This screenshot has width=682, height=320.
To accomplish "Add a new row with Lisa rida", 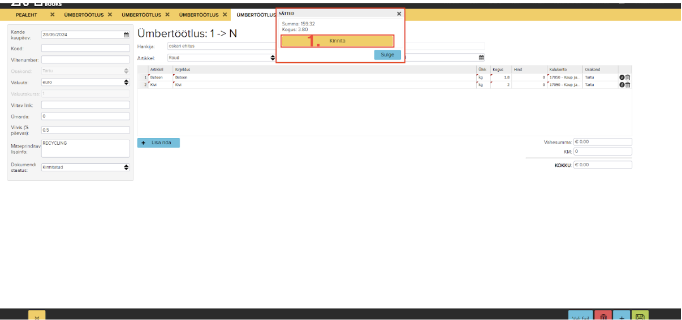I will coord(158,143).
